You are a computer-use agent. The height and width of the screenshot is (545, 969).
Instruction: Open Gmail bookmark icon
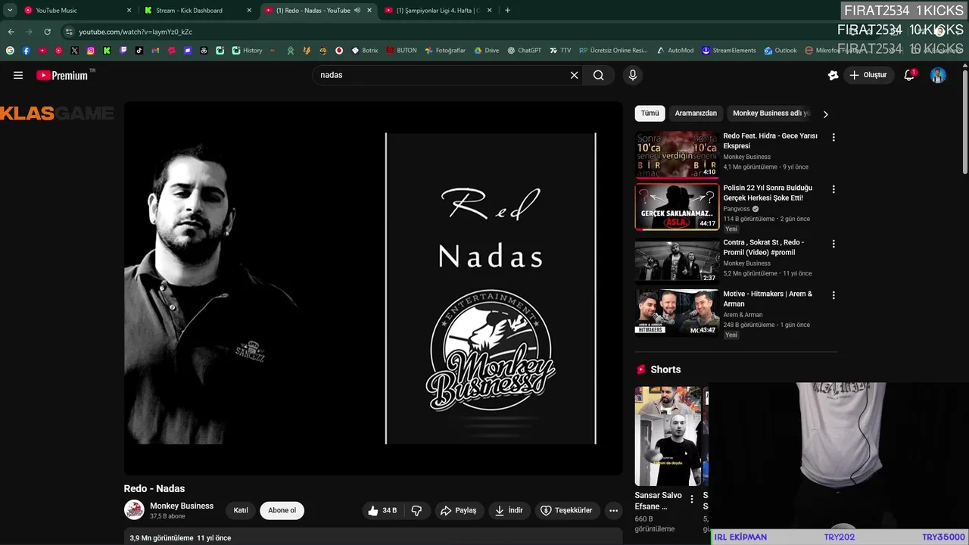coord(155,51)
